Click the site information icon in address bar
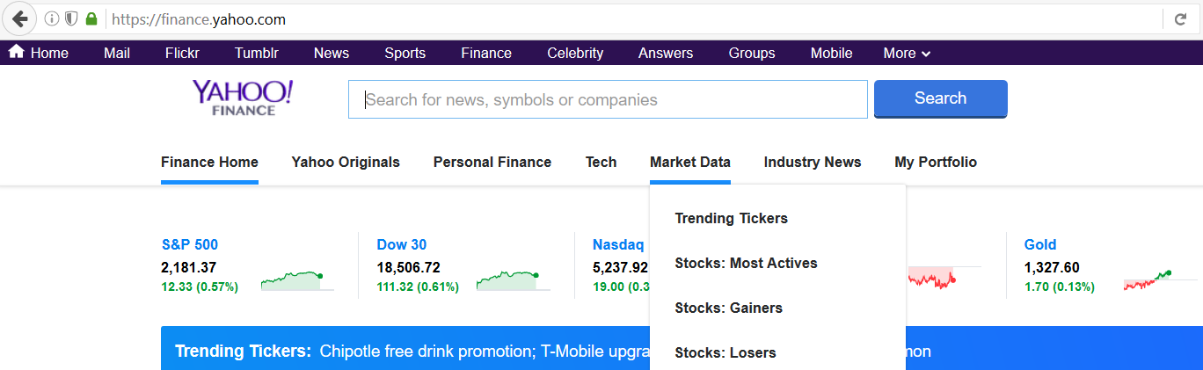This screenshot has height=370, width=1203. [51, 18]
